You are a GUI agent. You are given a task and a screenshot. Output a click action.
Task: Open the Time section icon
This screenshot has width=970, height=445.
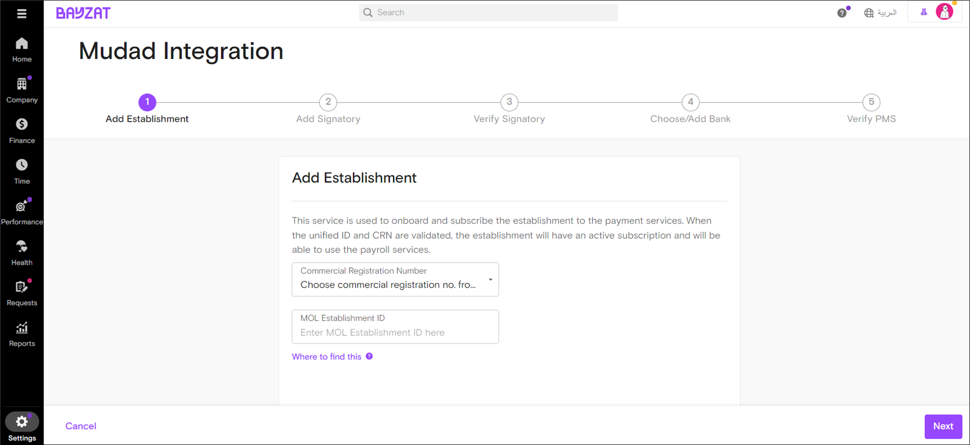click(22, 165)
